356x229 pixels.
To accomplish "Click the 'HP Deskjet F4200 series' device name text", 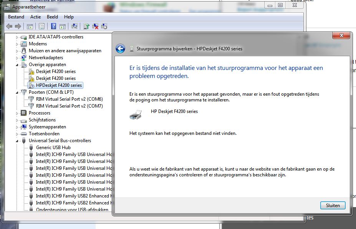I will [174, 111].
